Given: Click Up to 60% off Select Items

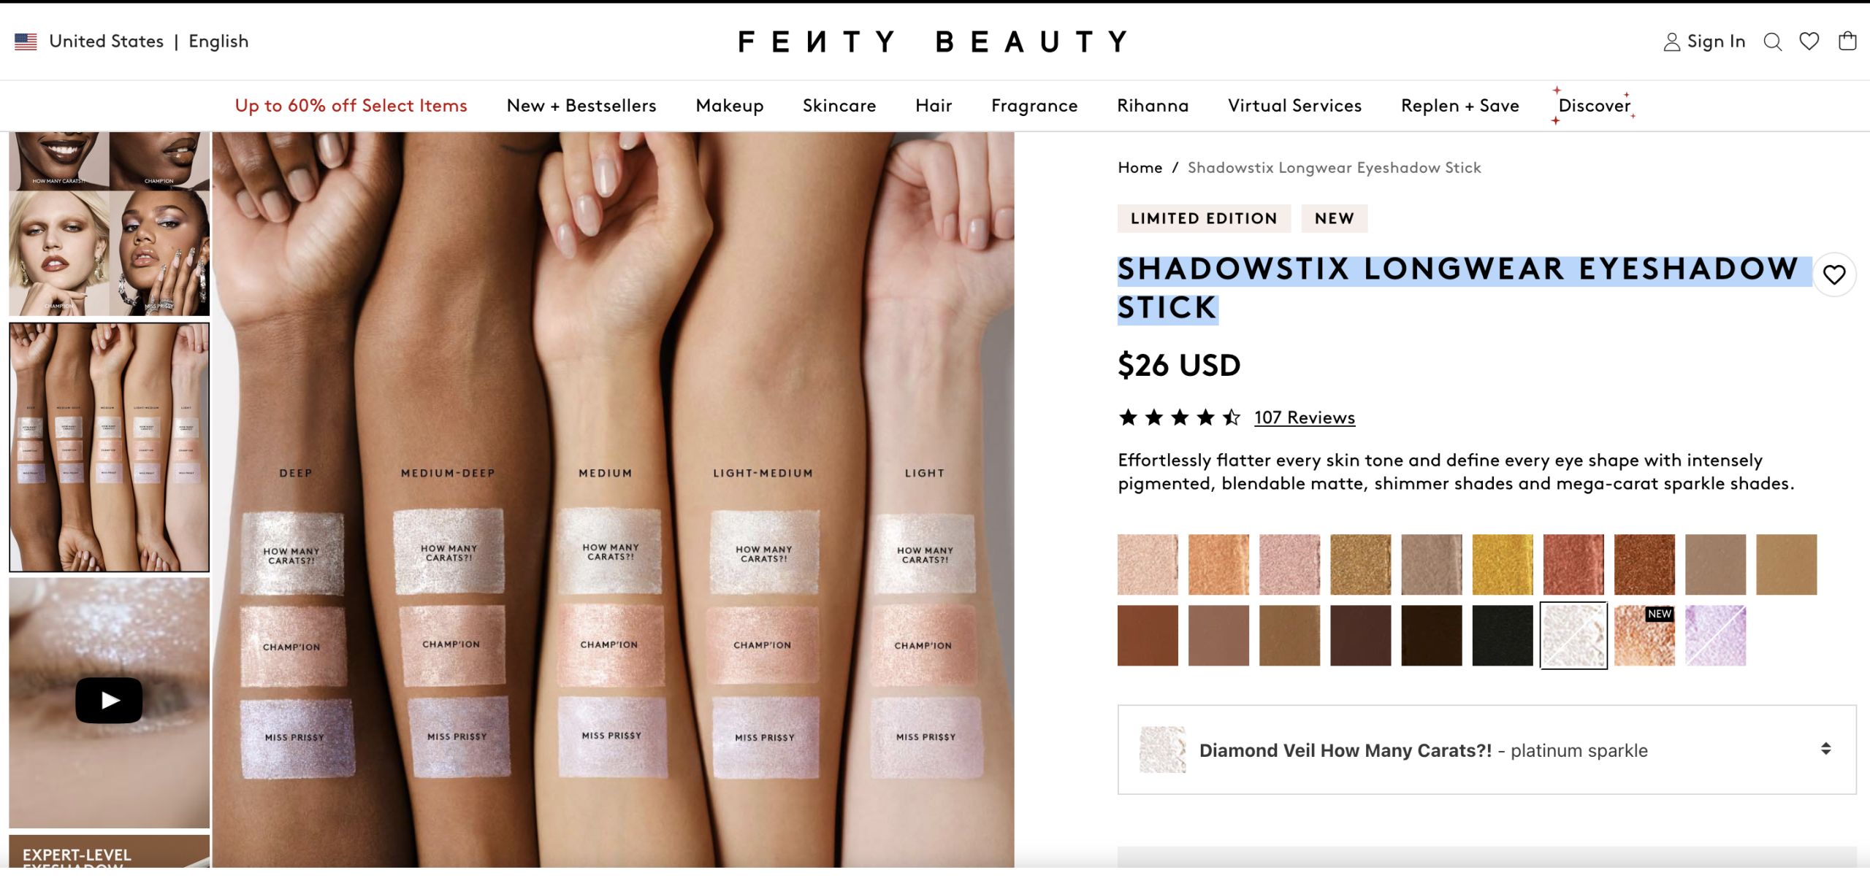Looking at the screenshot, I should tap(351, 106).
